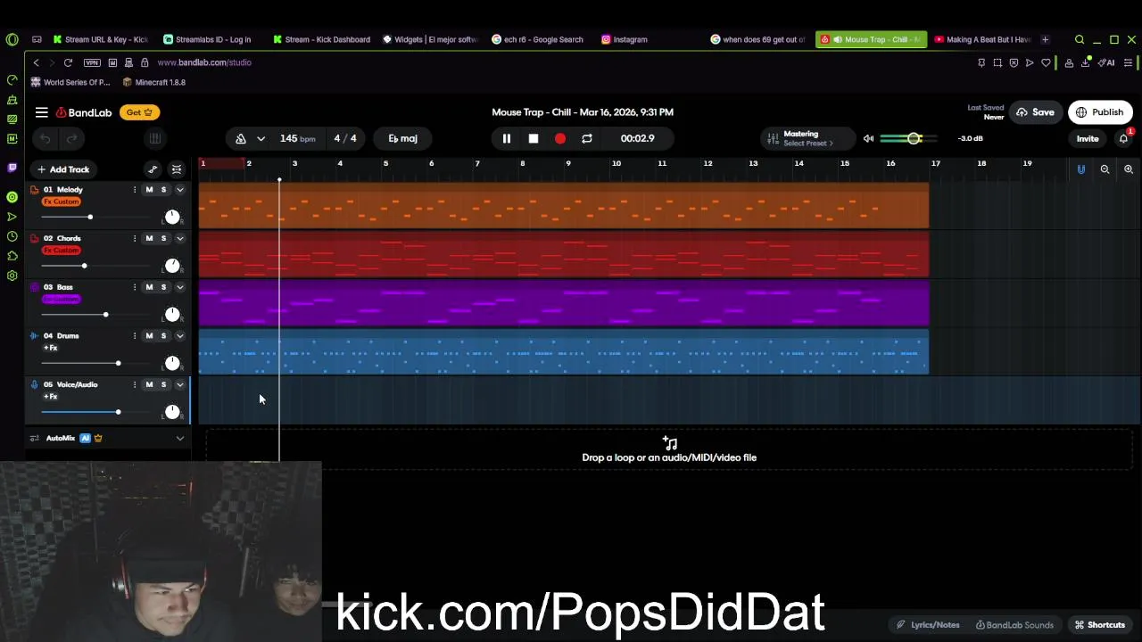Screen dimensions: 1142x642
Task: Click the Melody track instrument icon
Action: (34, 190)
